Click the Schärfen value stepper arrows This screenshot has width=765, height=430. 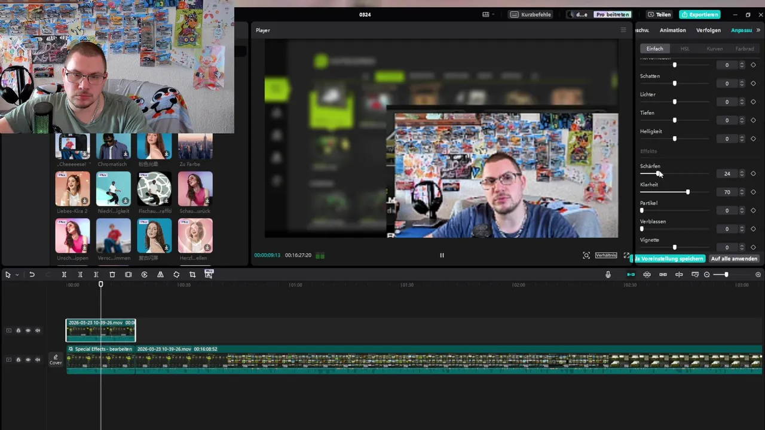[x=742, y=174]
